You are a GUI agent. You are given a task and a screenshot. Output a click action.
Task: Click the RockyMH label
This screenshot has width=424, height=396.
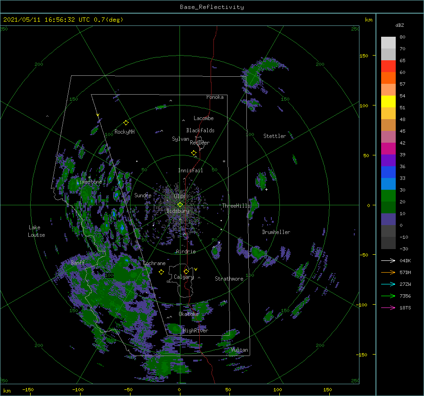[124, 132]
